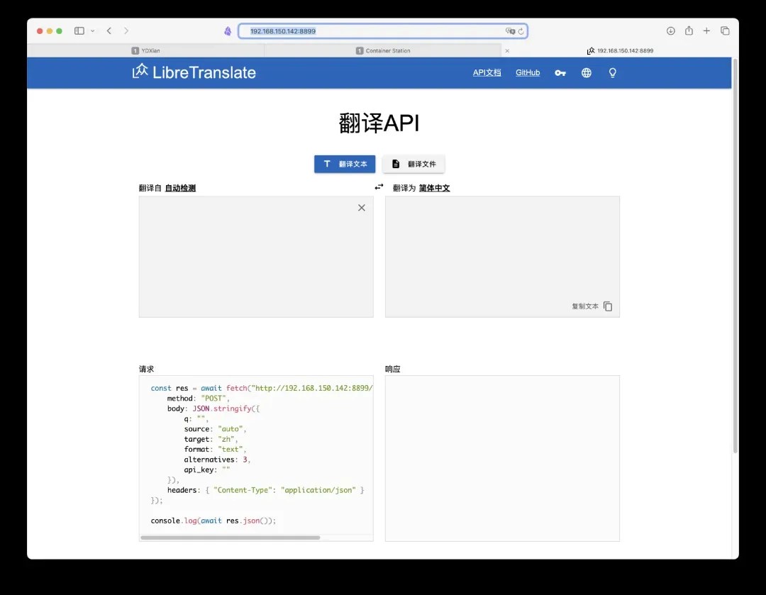Click the 复制文本 copy icon
Screen dimensions: 766x595
[x=608, y=306]
